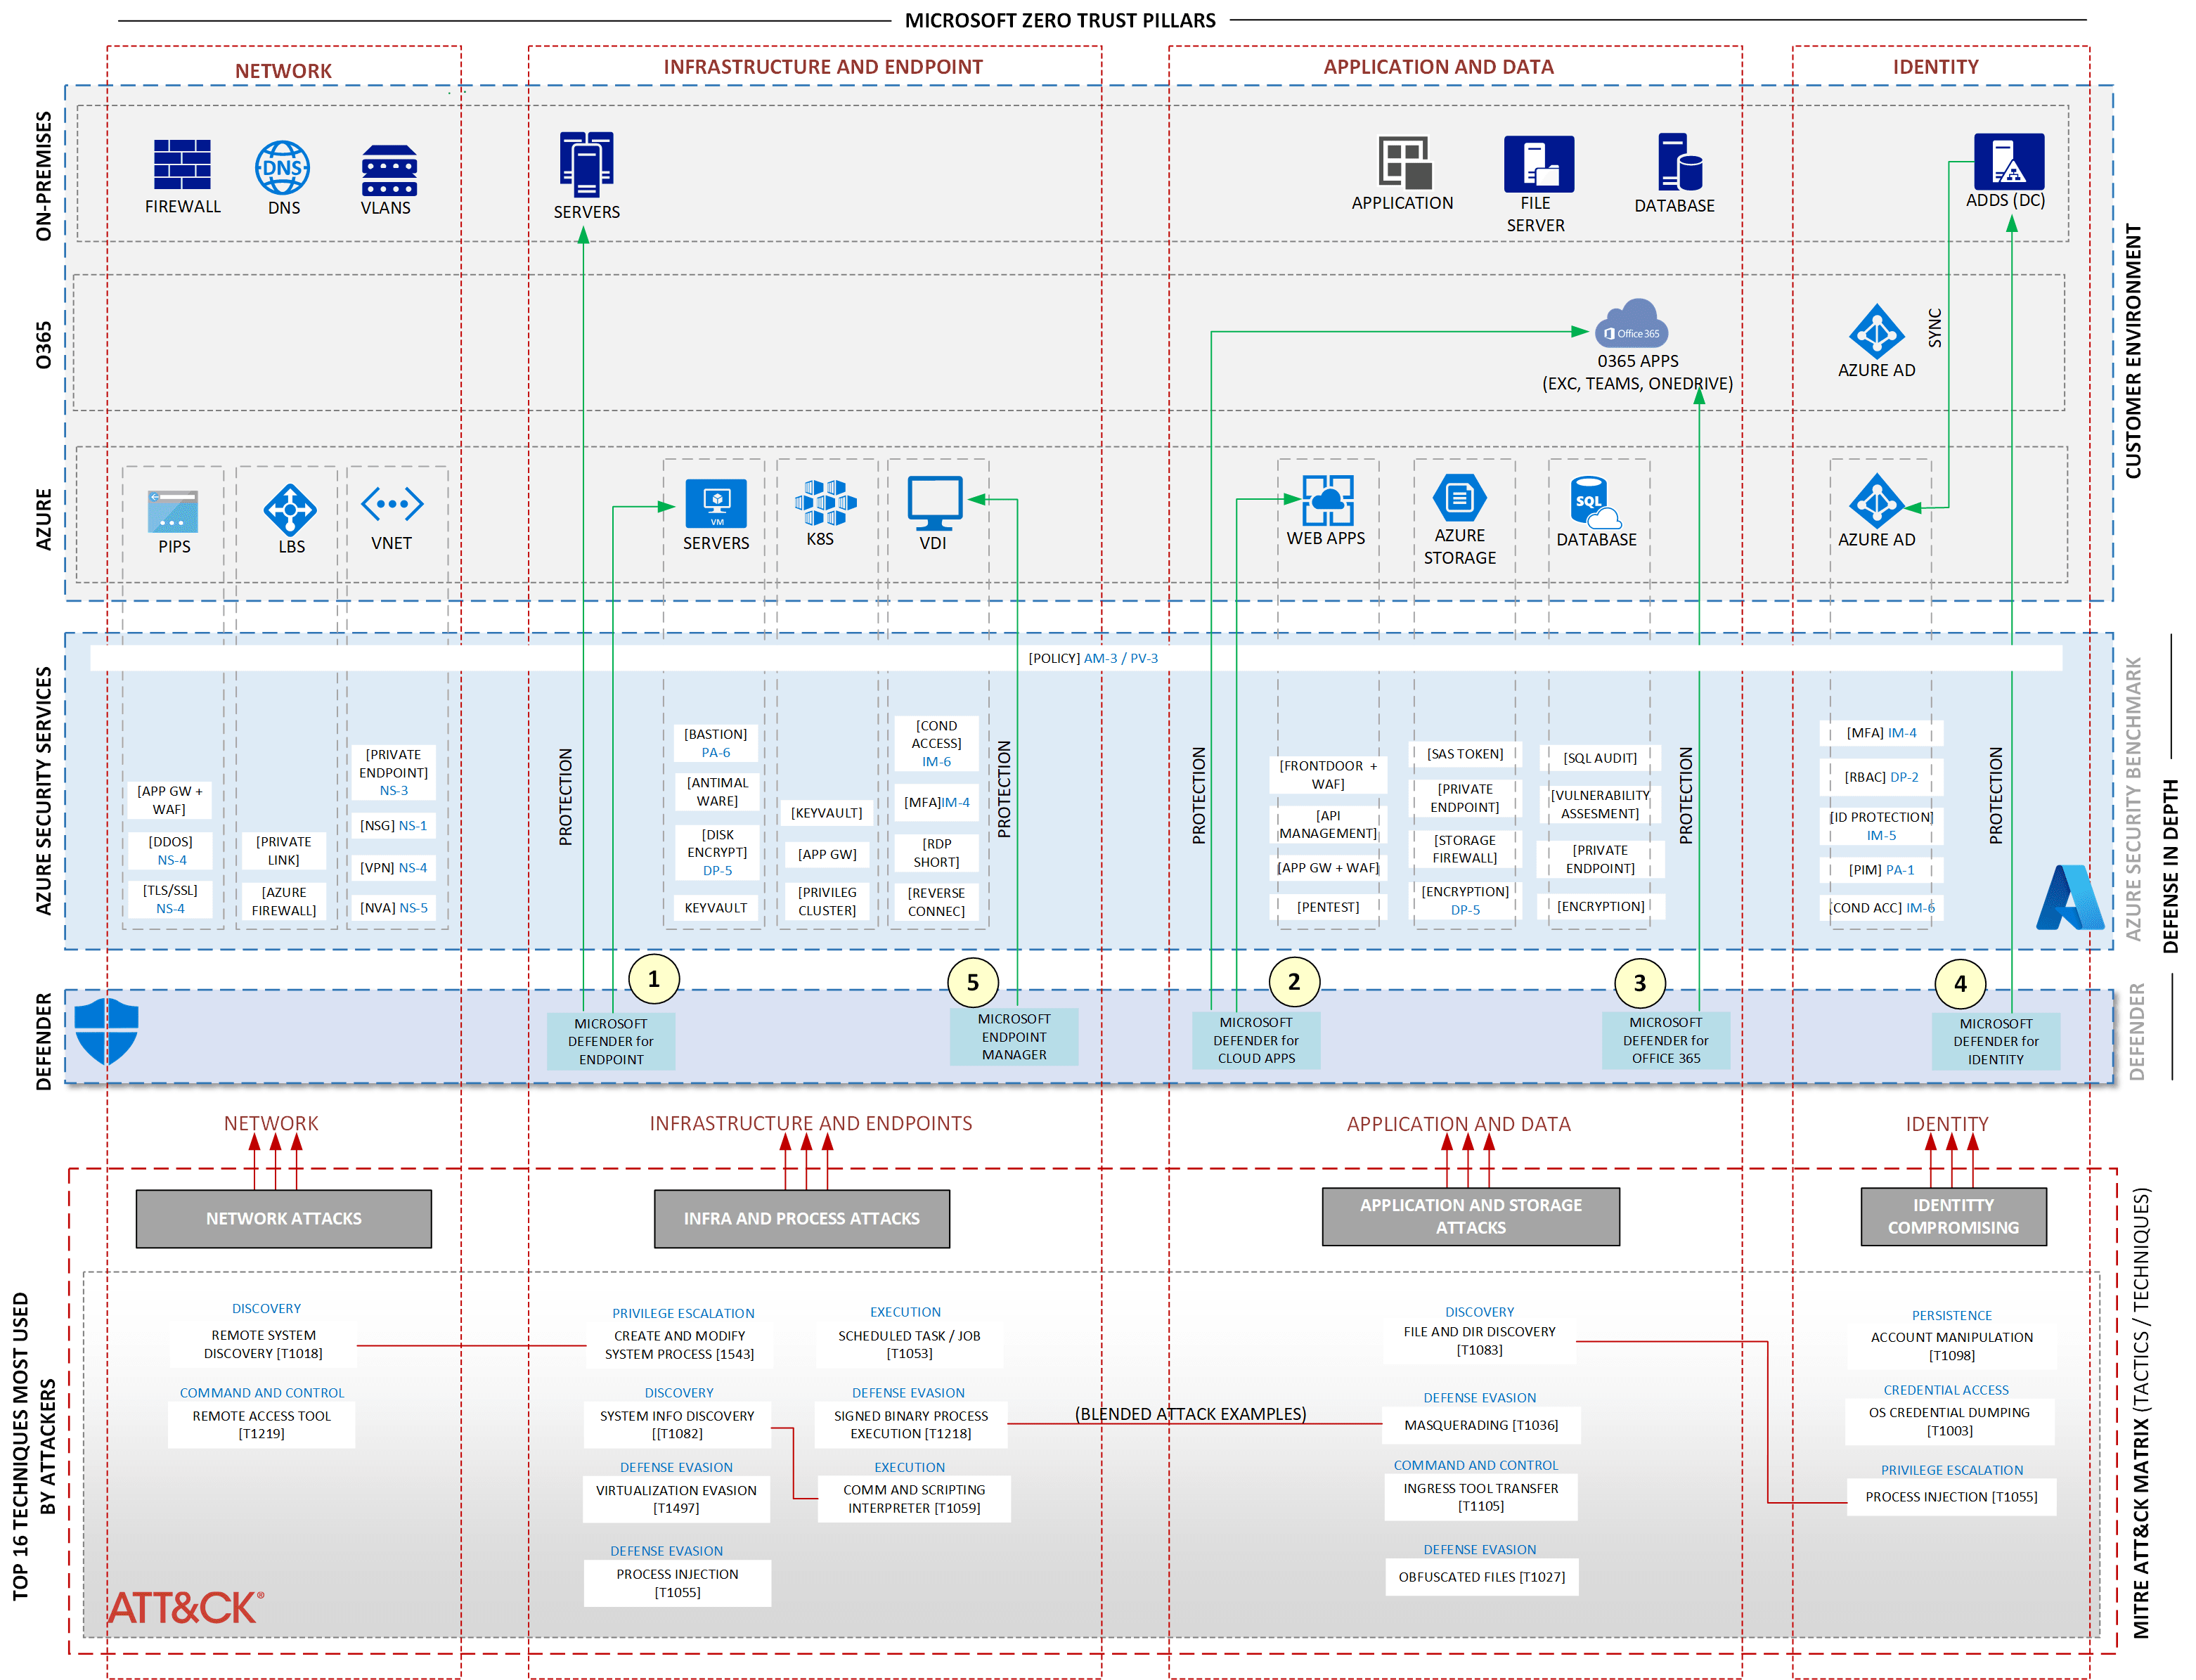This screenshot has height=1680, width=2196.
Task: Select the [ID PROTECTION] IM-5 label
Action: tap(1881, 826)
